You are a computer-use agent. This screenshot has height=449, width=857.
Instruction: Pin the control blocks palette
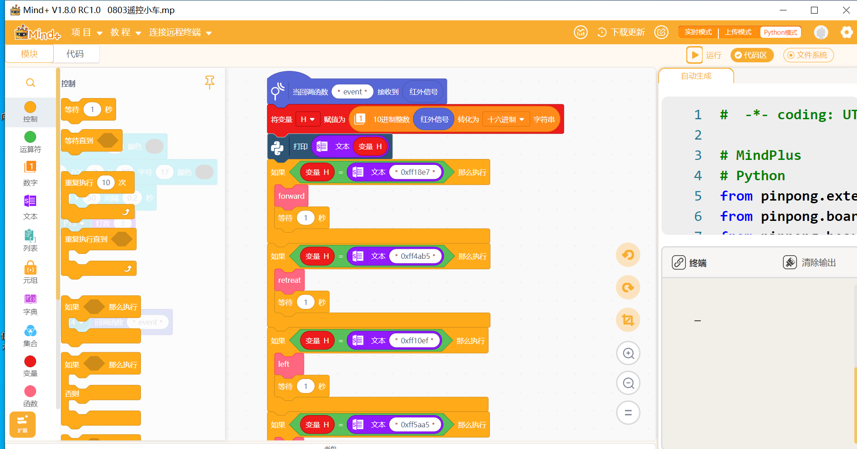[x=210, y=82]
